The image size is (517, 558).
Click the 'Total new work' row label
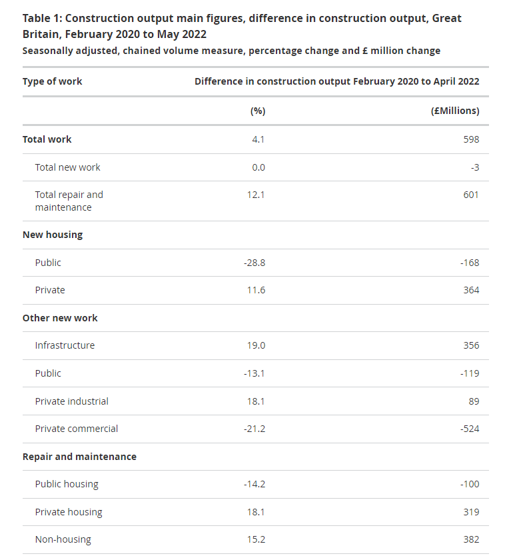[67, 167]
